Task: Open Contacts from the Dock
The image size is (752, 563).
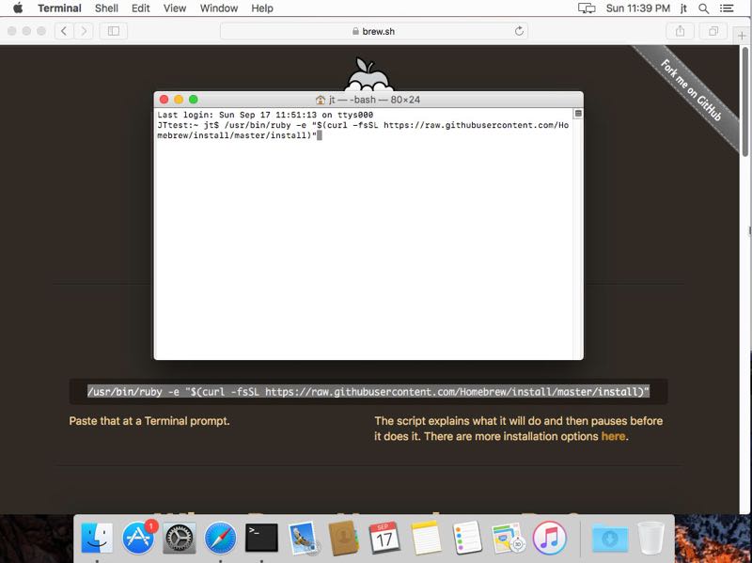Action: coord(343,537)
